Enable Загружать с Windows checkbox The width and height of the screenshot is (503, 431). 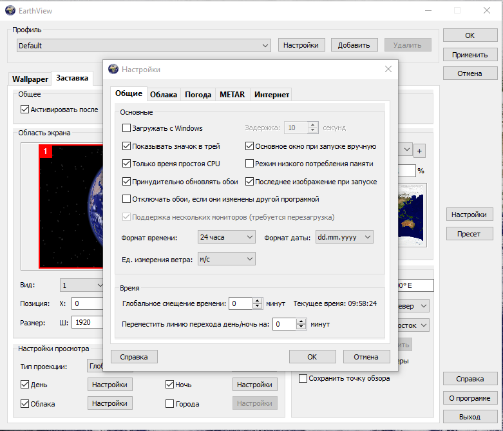(126, 128)
